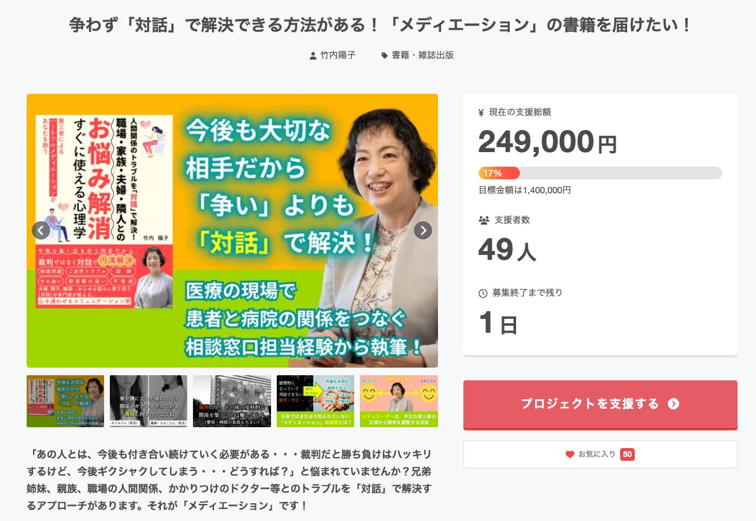Click the clock icon beside 募集終了まで残り
This screenshot has width=756, height=521.
point(482,293)
